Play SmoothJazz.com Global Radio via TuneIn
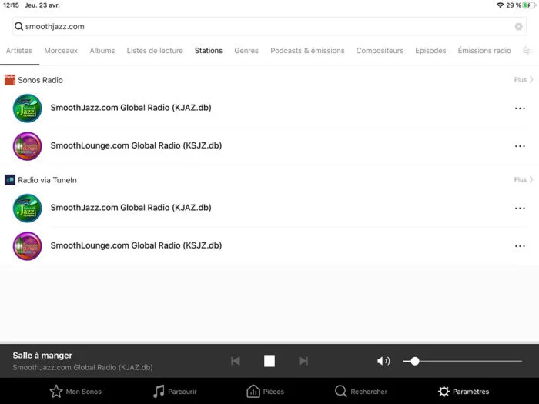Viewport: 539px width, 404px height. point(131,208)
